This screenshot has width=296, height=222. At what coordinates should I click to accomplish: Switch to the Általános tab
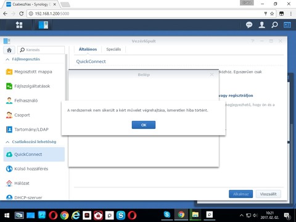[88, 49]
